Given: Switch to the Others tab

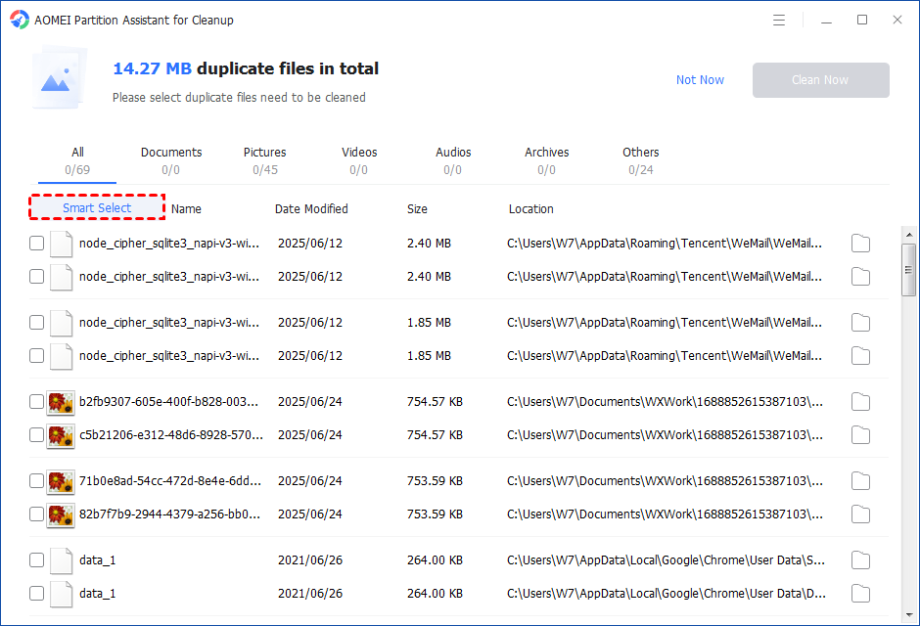Looking at the screenshot, I should click(641, 160).
